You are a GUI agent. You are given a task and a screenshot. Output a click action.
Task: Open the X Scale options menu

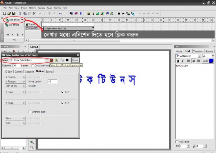[x=15, y=92]
